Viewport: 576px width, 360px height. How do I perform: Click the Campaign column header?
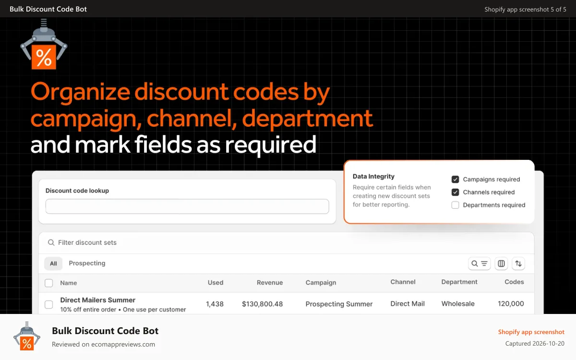click(x=321, y=283)
